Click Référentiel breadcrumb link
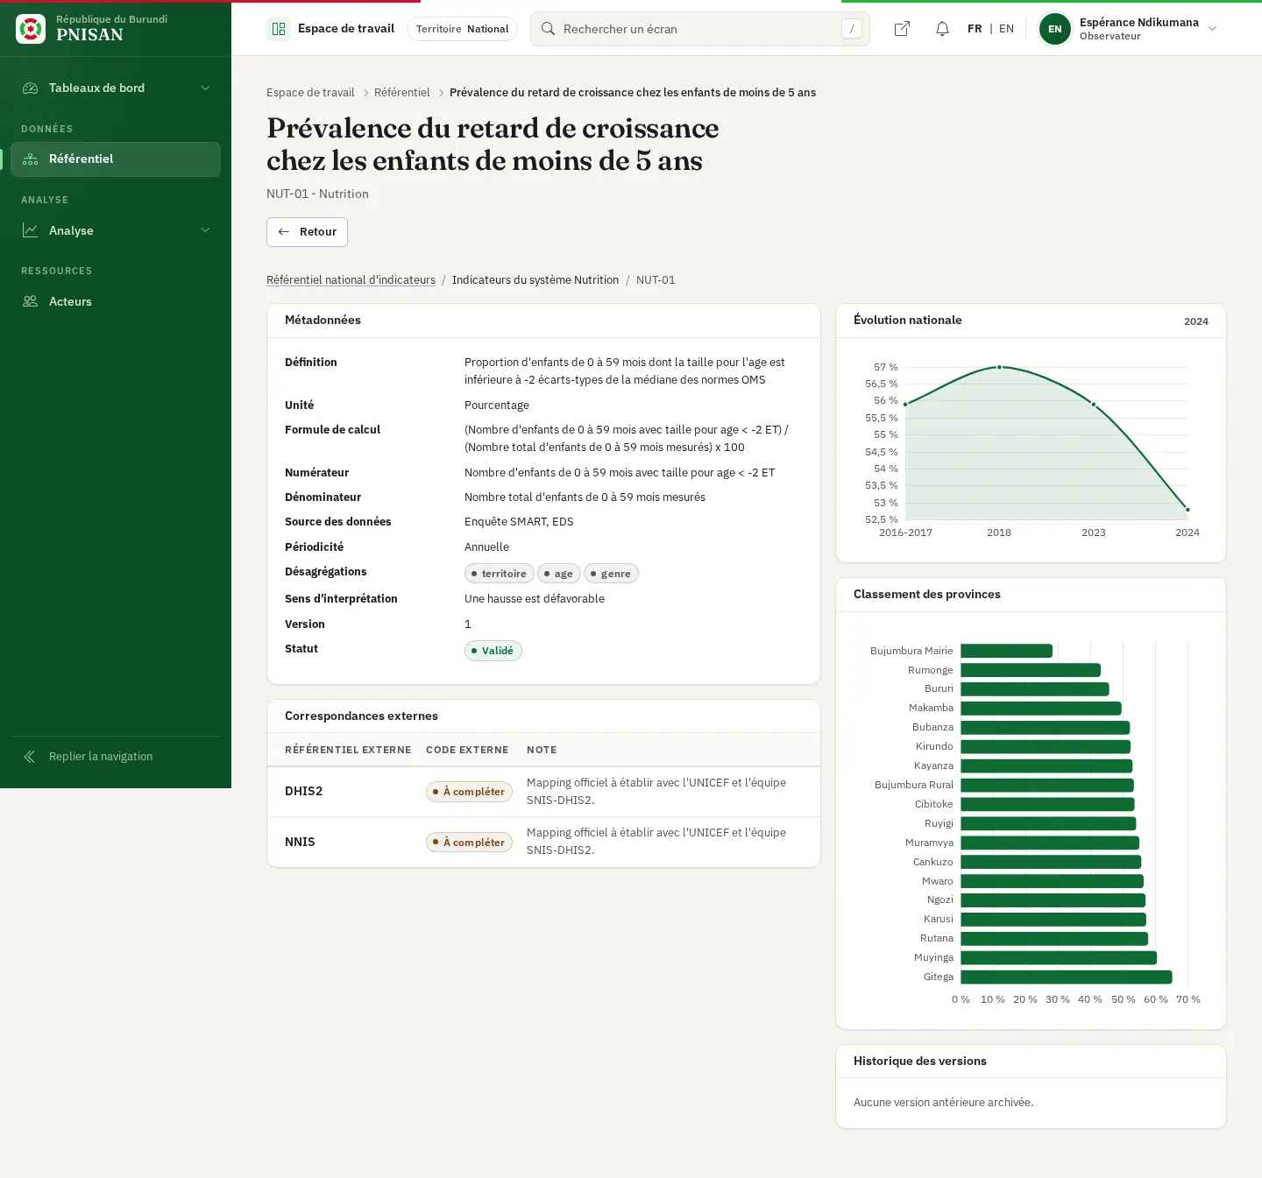Screen dimensions: 1262x1178 click(x=402, y=93)
